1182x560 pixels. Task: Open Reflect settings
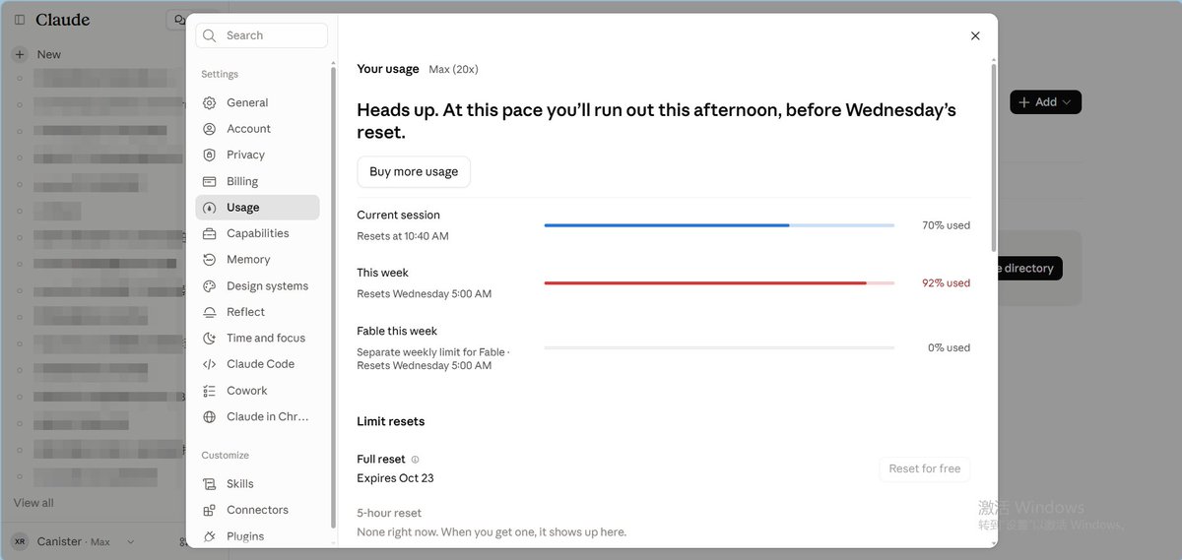(257, 312)
